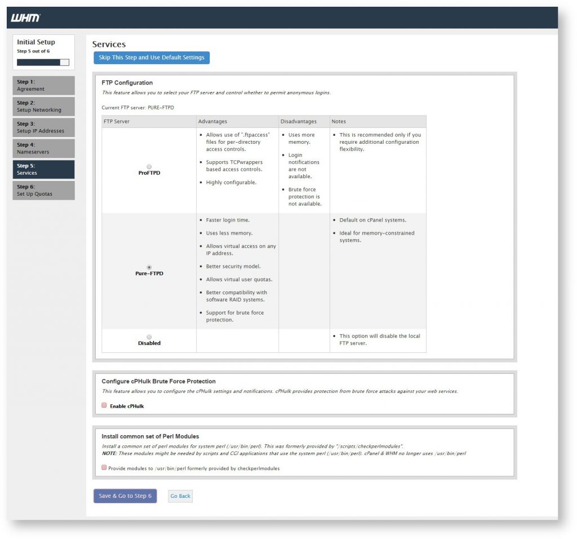
Task: Select the ProFTPD FTP server option
Action: click(149, 166)
